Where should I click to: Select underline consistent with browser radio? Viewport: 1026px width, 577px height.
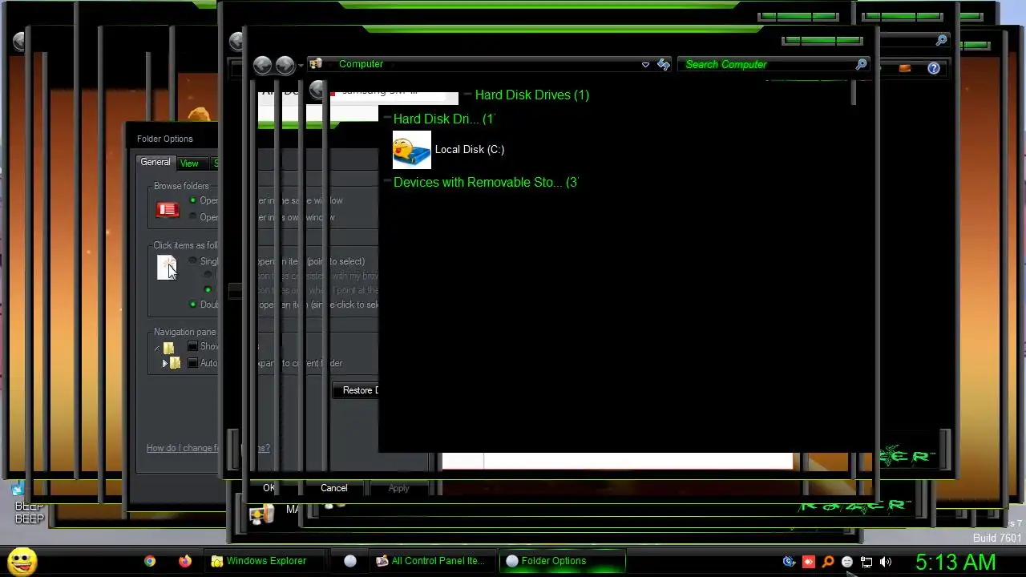pos(208,275)
